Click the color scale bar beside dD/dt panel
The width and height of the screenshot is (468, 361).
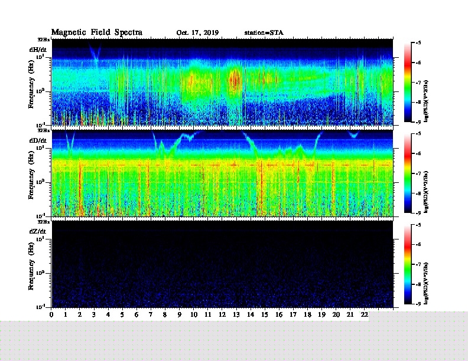tap(408, 173)
